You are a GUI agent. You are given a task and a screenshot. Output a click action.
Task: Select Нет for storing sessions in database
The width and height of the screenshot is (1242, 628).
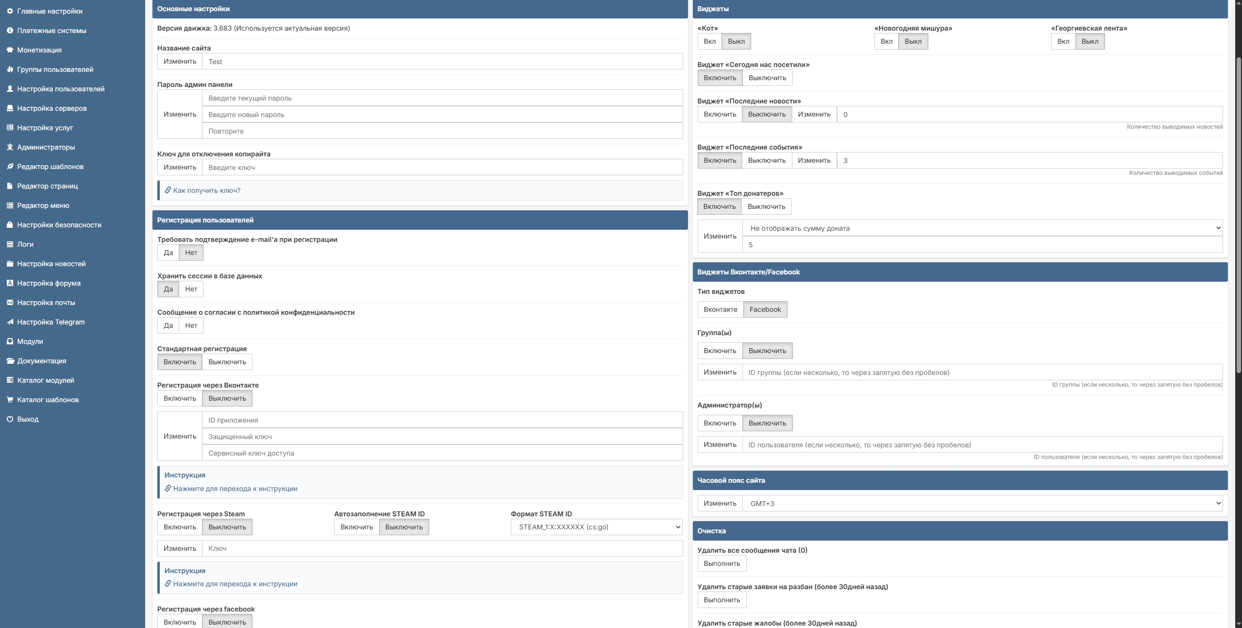191,289
